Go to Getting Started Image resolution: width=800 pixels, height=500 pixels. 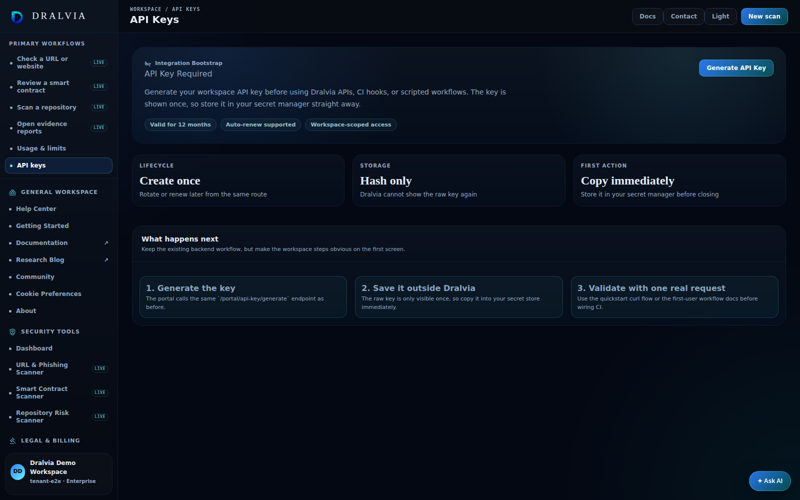(x=59, y=226)
